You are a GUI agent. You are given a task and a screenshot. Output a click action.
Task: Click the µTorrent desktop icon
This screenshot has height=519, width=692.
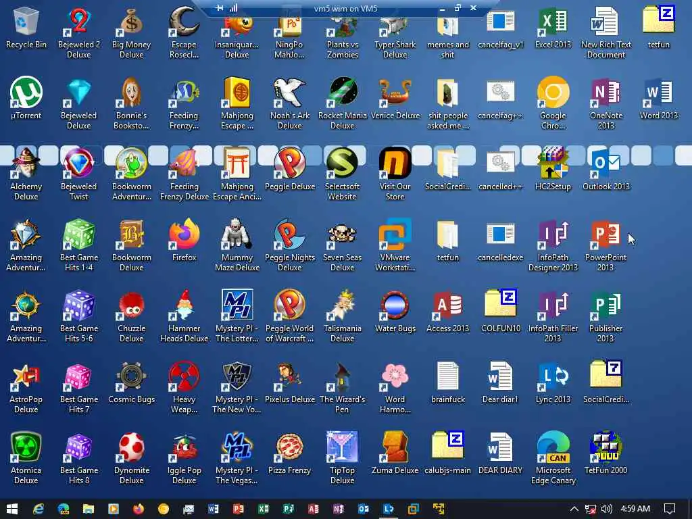point(26,99)
